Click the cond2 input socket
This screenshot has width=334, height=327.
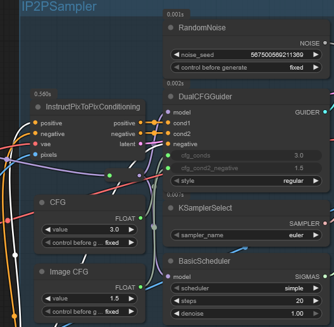click(168, 133)
